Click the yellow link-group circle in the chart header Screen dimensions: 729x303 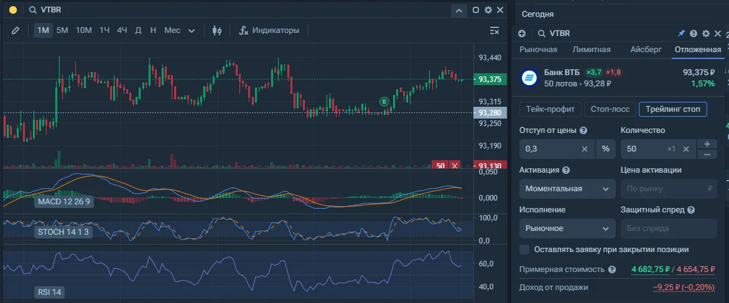coord(13,10)
